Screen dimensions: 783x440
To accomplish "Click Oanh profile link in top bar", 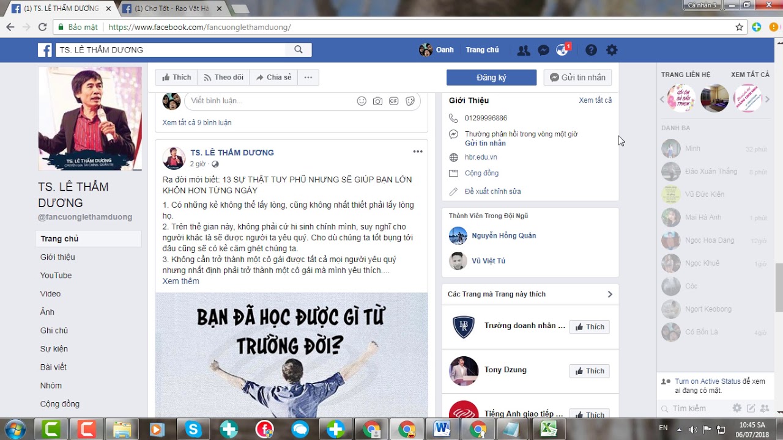I will click(436, 50).
